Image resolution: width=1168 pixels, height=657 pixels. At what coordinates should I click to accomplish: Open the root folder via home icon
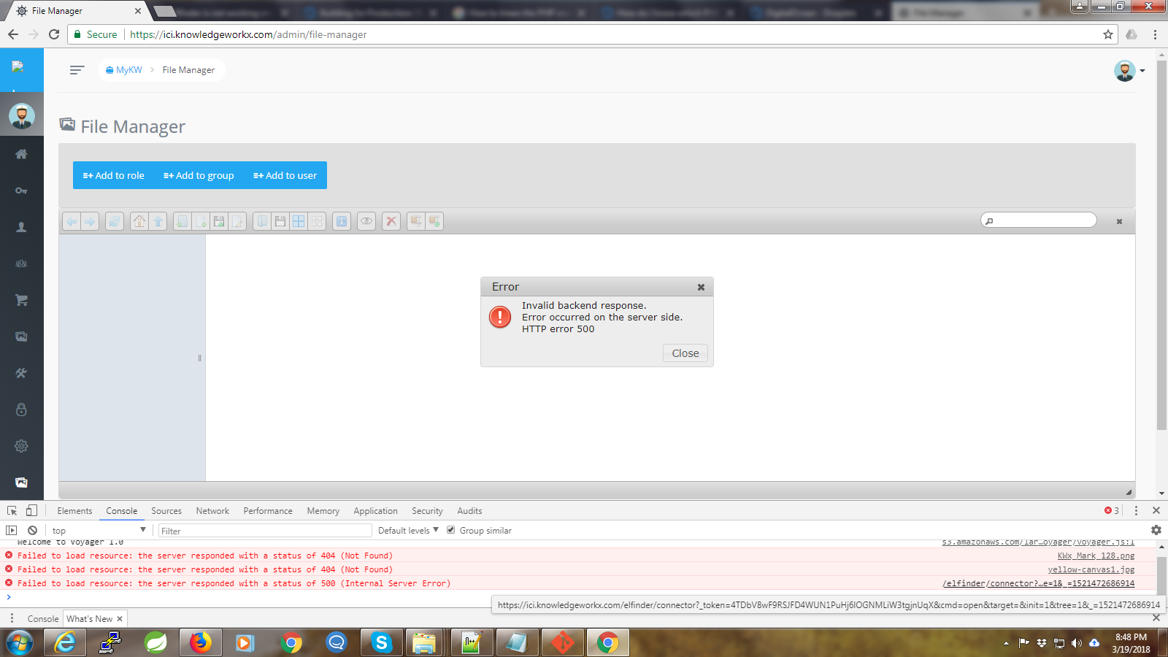[x=139, y=221]
